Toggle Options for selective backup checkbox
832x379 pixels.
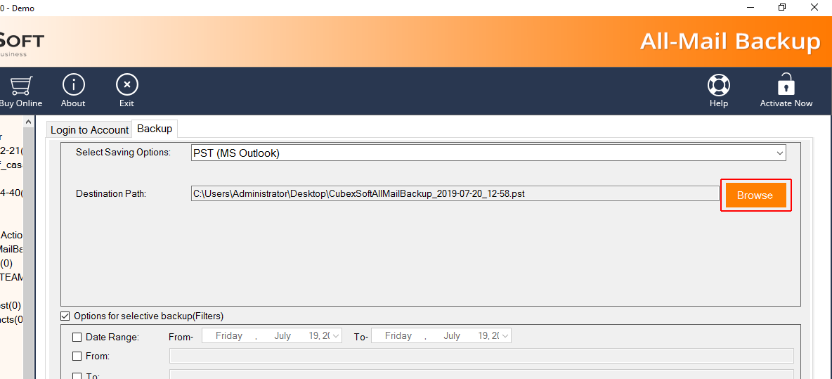coord(65,316)
